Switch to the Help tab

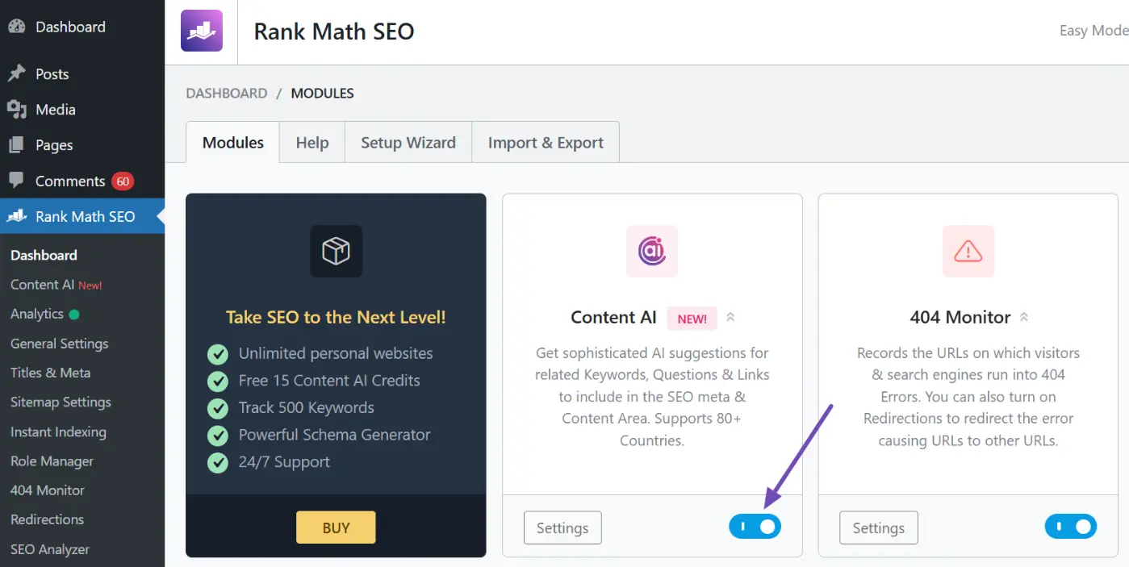(x=312, y=142)
